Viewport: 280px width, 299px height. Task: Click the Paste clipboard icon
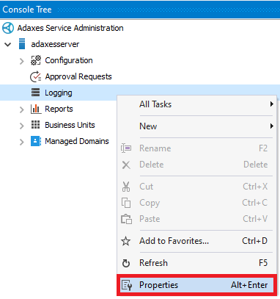coord(126,219)
